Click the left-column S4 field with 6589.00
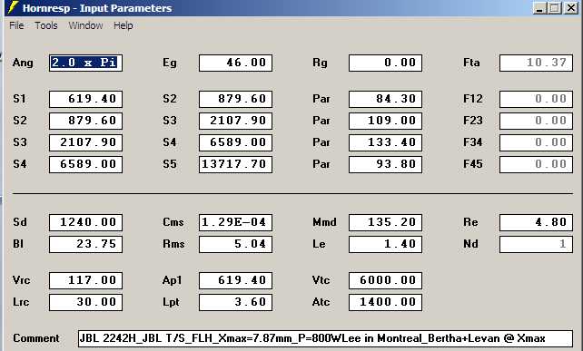The image size is (583, 351). coord(85,164)
